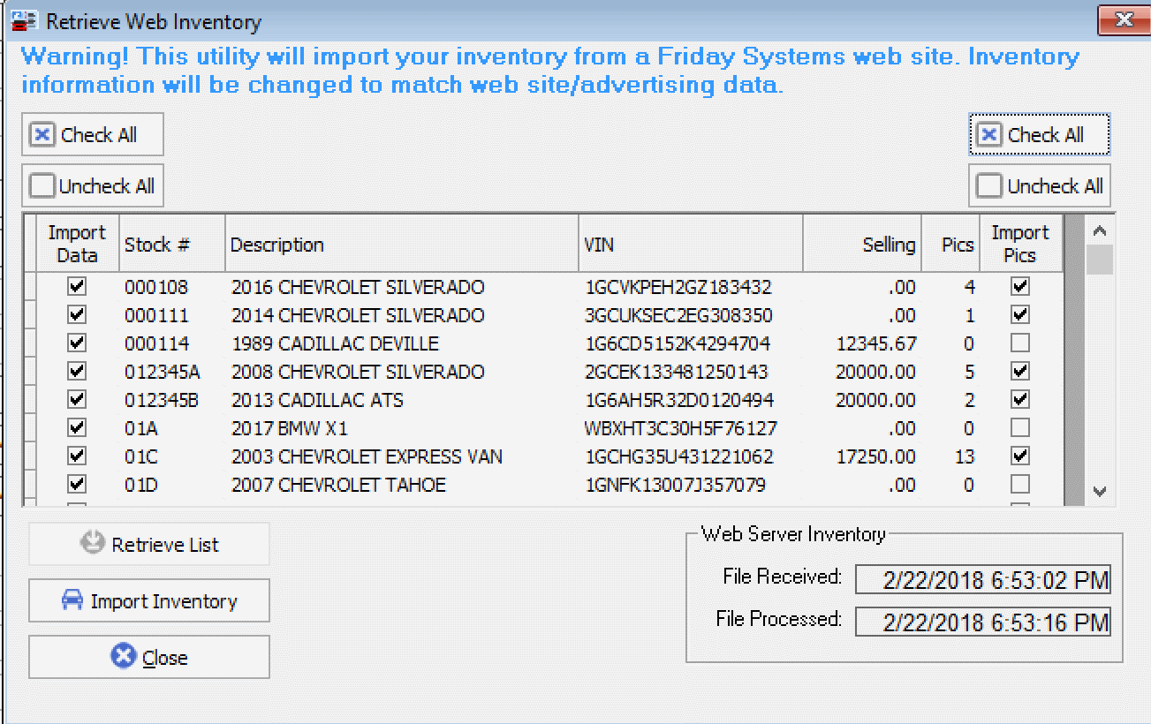This screenshot has height=724, width=1151.
Task: Click the File Received date field
Action: coord(982,580)
